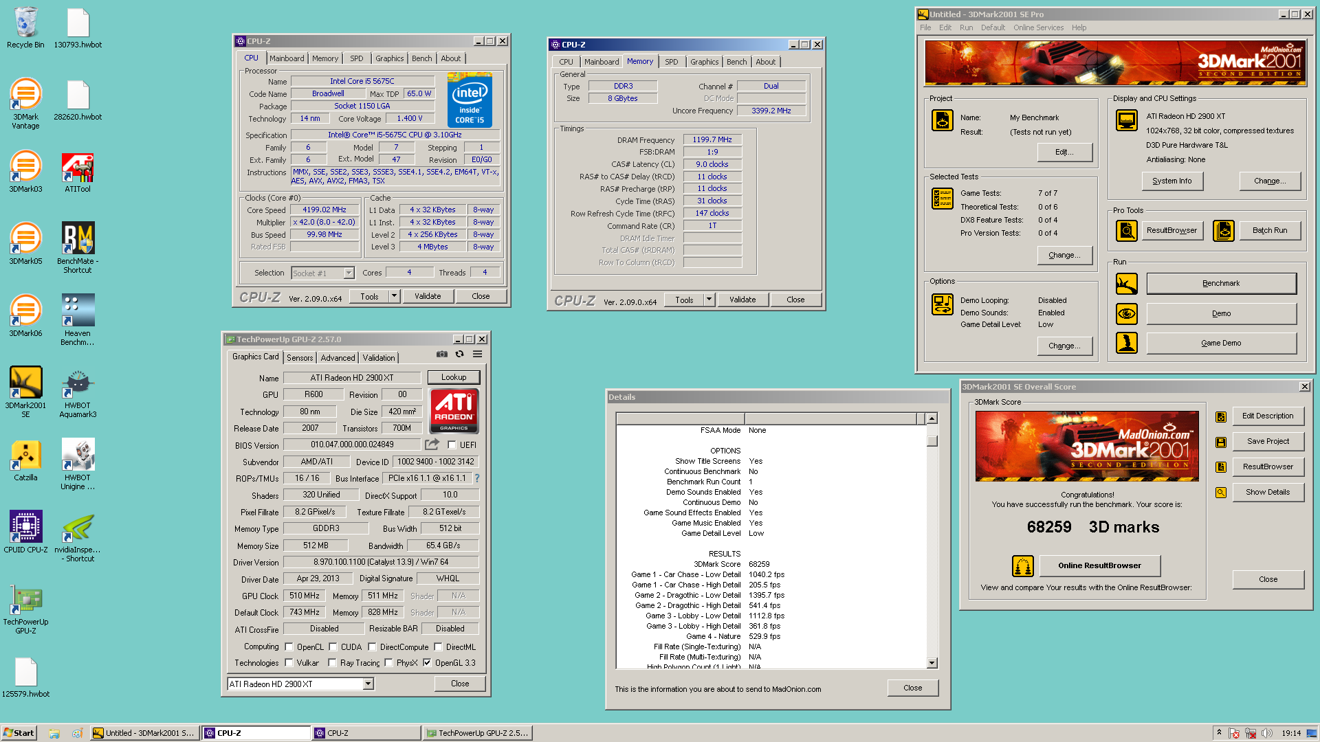The width and height of the screenshot is (1320, 742).
Task: Open 3DMark2001 SE desktop shortcut
Action: point(25,392)
